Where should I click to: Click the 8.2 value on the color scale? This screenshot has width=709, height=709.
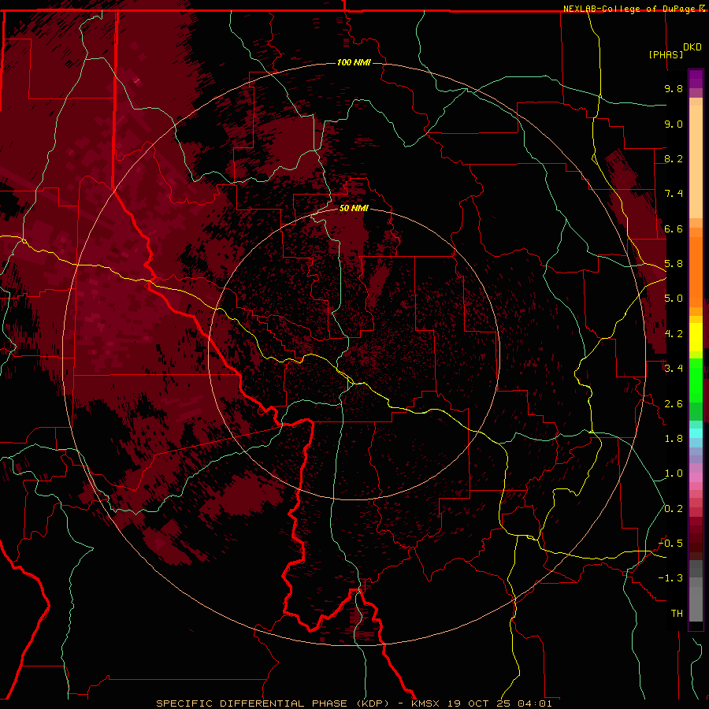pyautogui.click(x=674, y=158)
